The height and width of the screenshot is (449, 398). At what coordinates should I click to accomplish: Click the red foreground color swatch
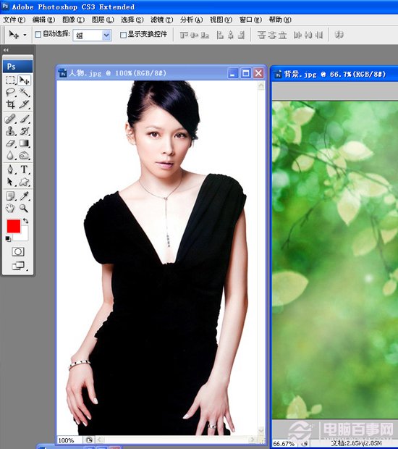14,226
